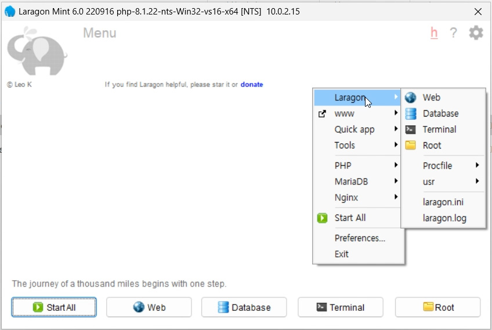Click the 'journey of a thousand miles' quote
The height and width of the screenshot is (330, 492).
(119, 284)
